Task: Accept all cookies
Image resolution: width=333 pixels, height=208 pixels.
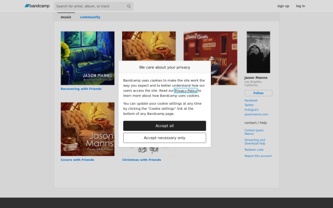Action: [165, 126]
